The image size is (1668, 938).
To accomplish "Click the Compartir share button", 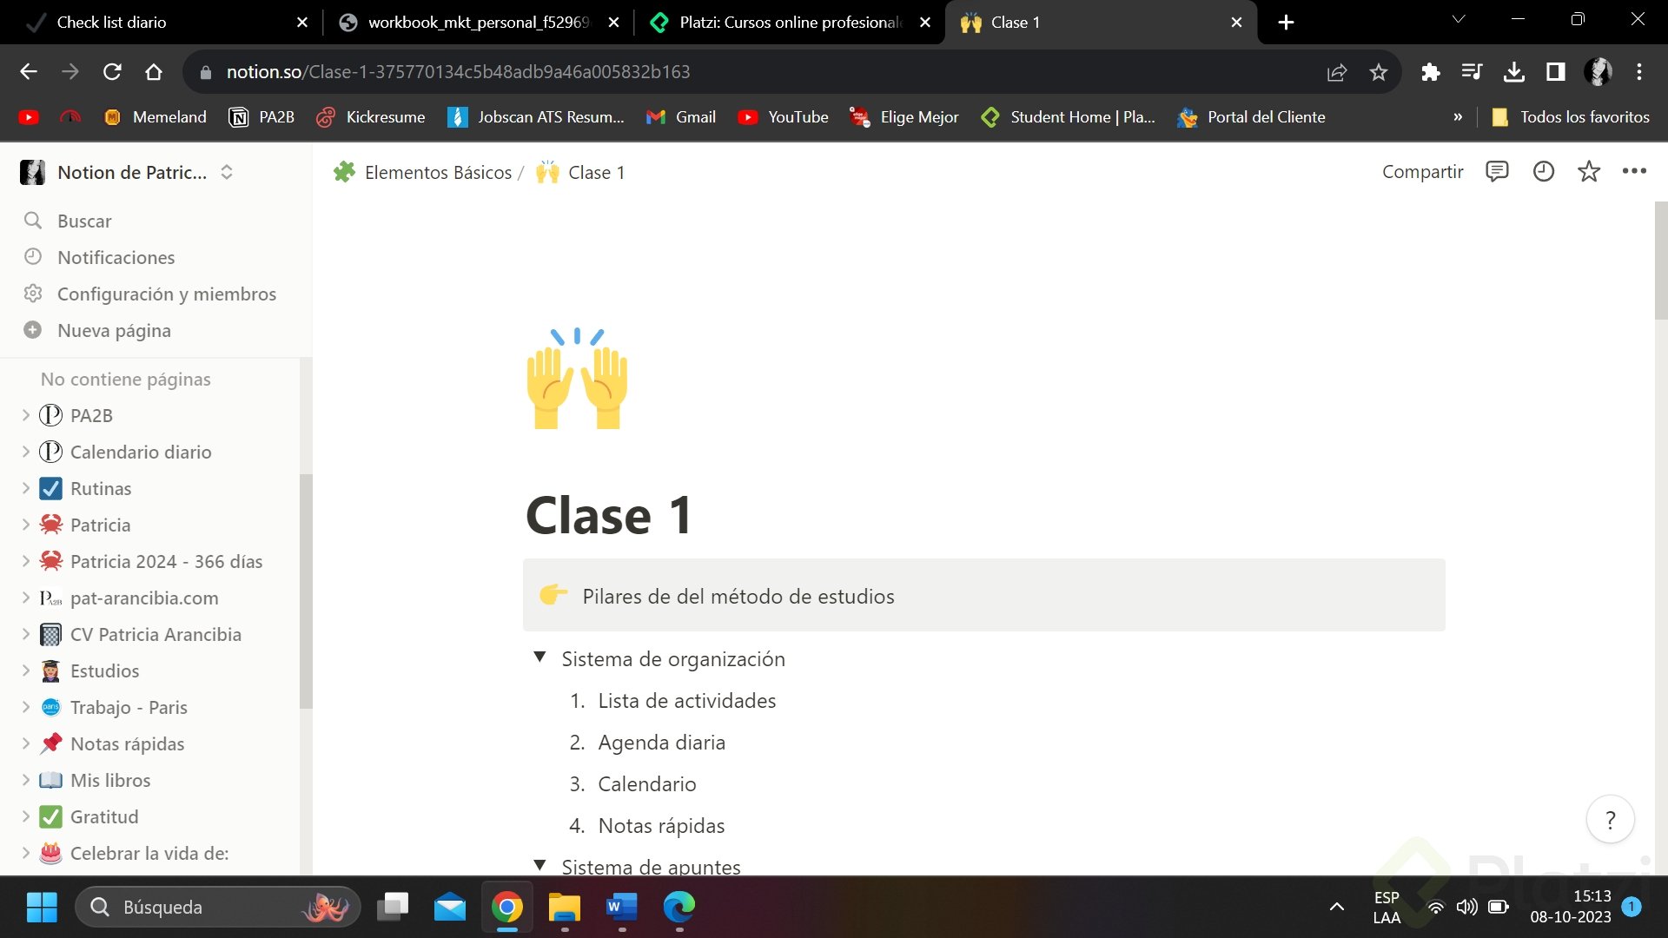I will [x=1422, y=172].
